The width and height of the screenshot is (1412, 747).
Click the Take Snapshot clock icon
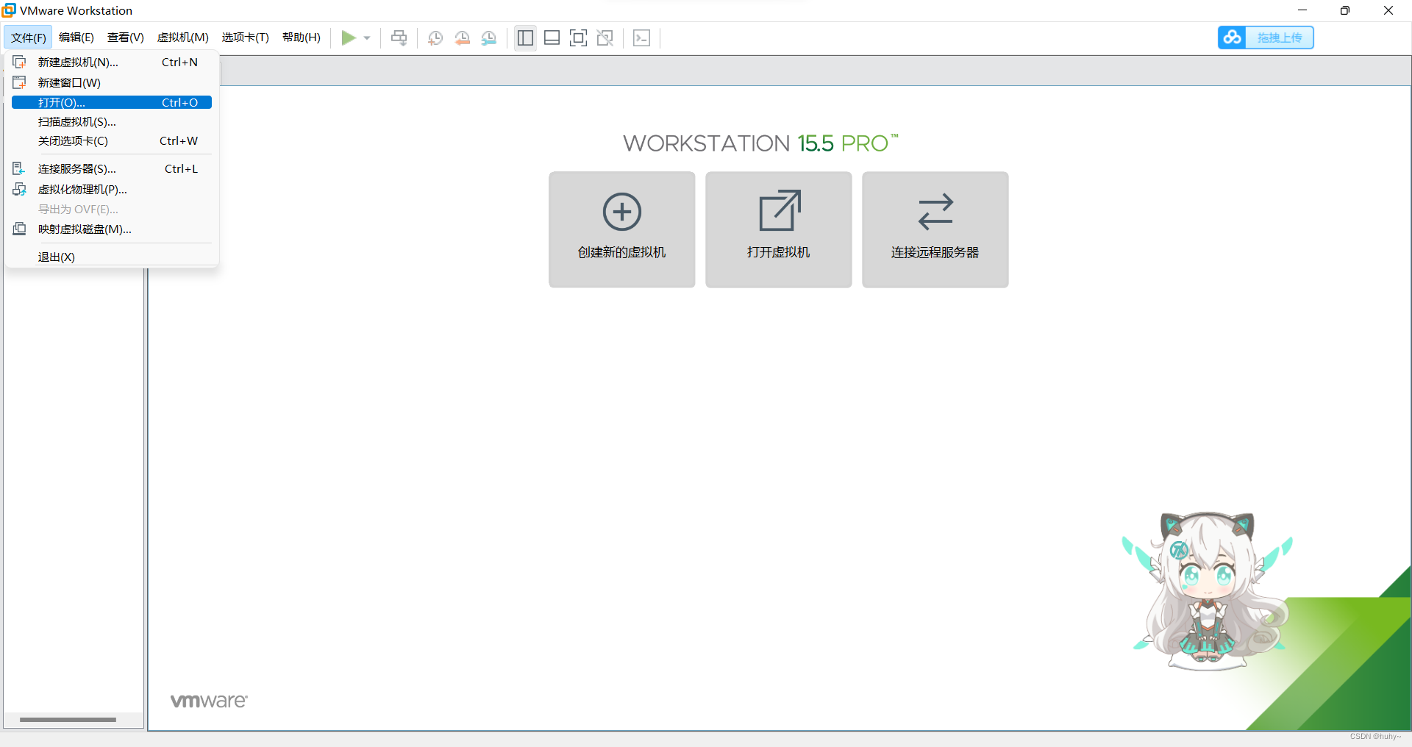(435, 37)
